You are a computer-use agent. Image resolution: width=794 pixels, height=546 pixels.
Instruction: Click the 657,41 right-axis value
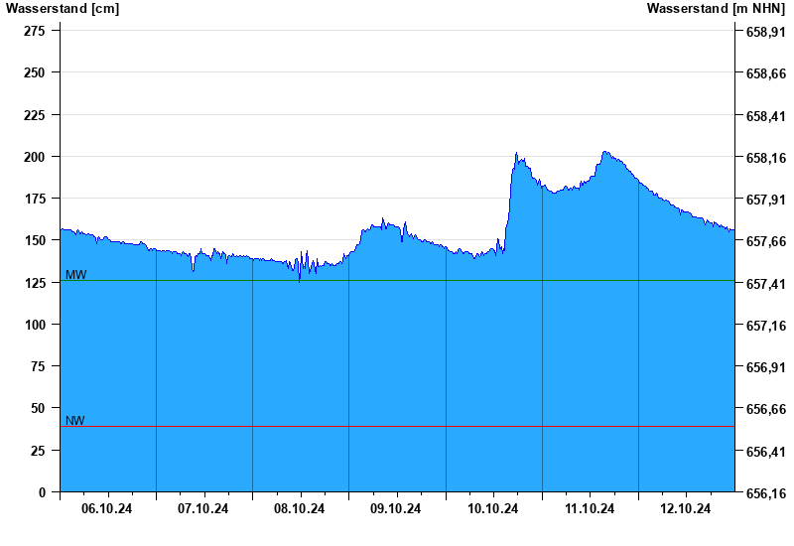pos(766,284)
